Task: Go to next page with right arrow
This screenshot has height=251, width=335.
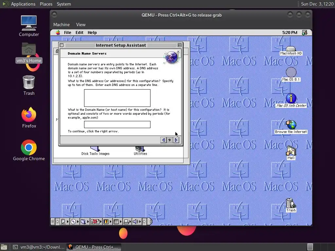Action: pyautogui.click(x=176, y=140)
